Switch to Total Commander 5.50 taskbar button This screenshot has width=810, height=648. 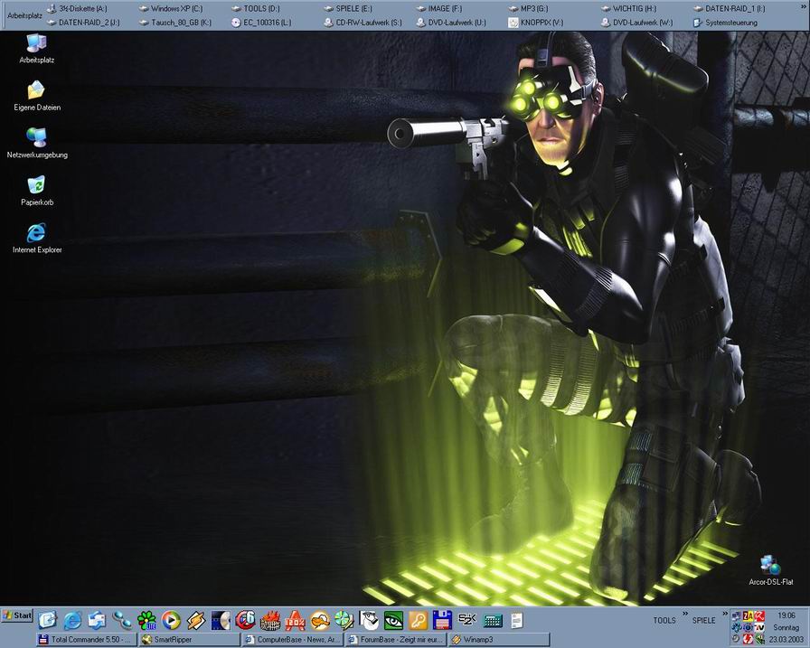pos(88,640)
